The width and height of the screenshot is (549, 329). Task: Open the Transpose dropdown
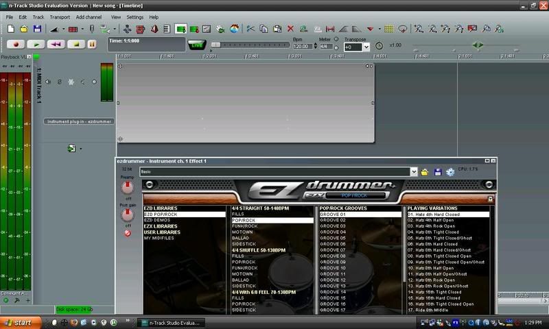(x=366, y=47)
